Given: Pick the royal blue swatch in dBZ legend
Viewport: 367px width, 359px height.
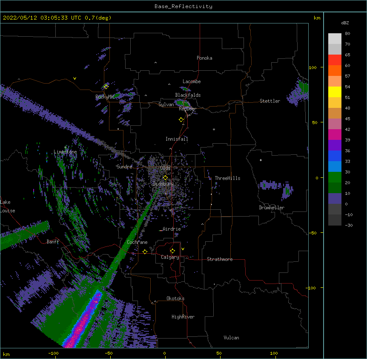Looking at the screenshot, I should pos(335,156).
